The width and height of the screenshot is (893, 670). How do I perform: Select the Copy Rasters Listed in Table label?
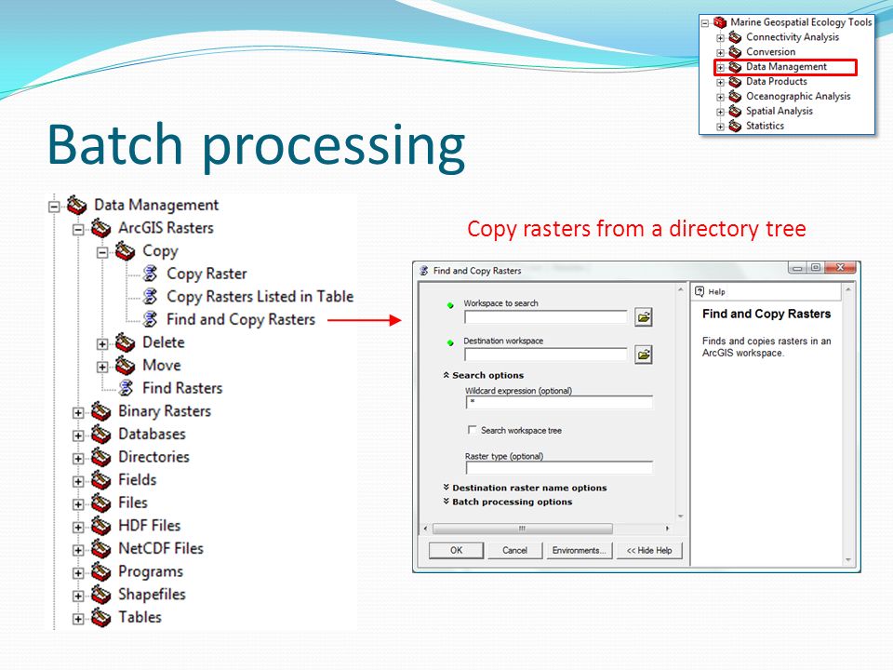coord(260,297)
